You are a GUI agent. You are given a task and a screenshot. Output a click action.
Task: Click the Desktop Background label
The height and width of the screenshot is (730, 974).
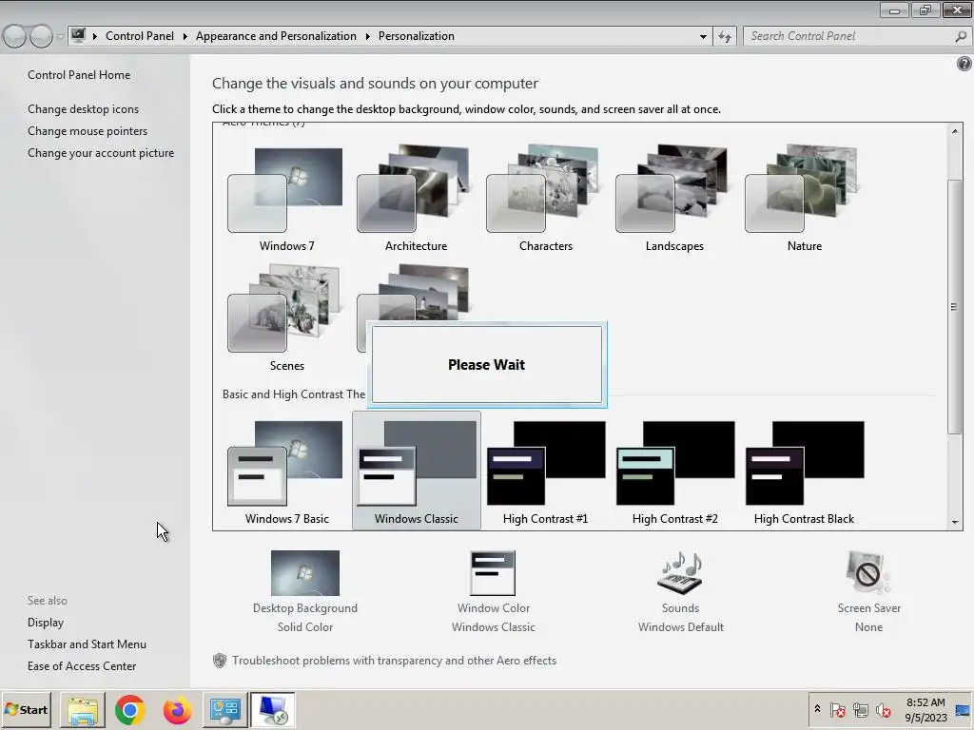[x=305, y=608]
